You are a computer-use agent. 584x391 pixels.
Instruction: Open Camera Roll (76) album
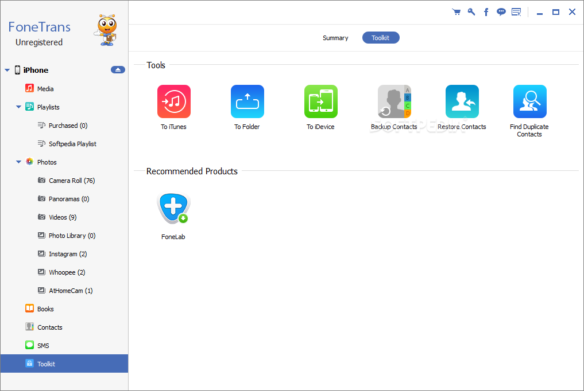click(64, 180)
